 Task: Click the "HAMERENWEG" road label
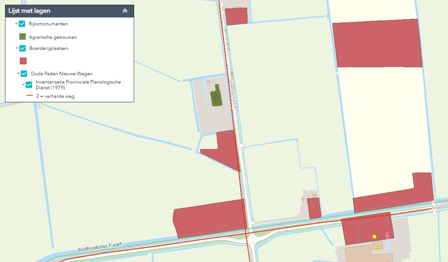pyautogui.click(x=234, y=94)
